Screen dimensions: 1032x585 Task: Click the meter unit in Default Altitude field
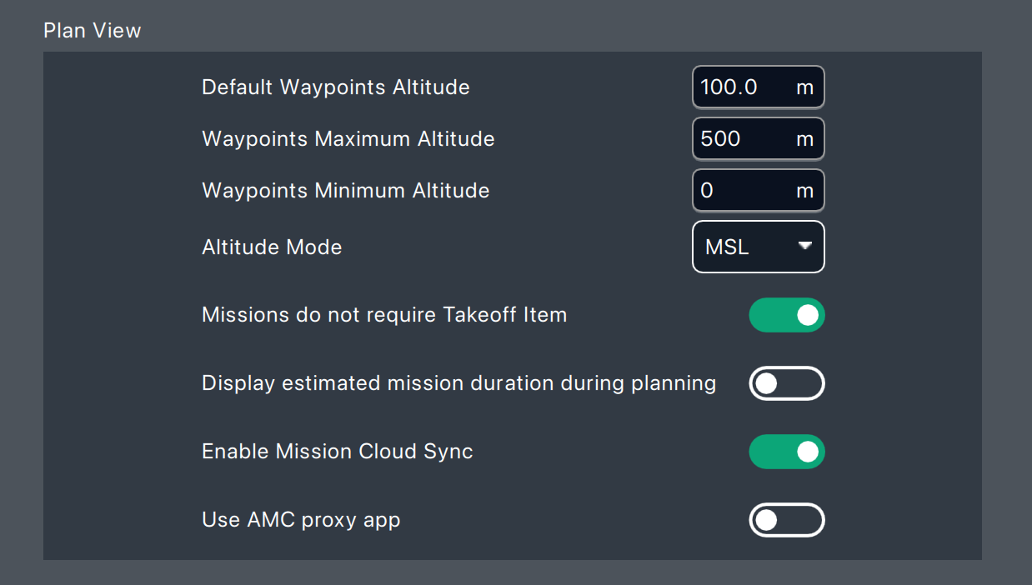pyautogui.click(x=804, y=87)
